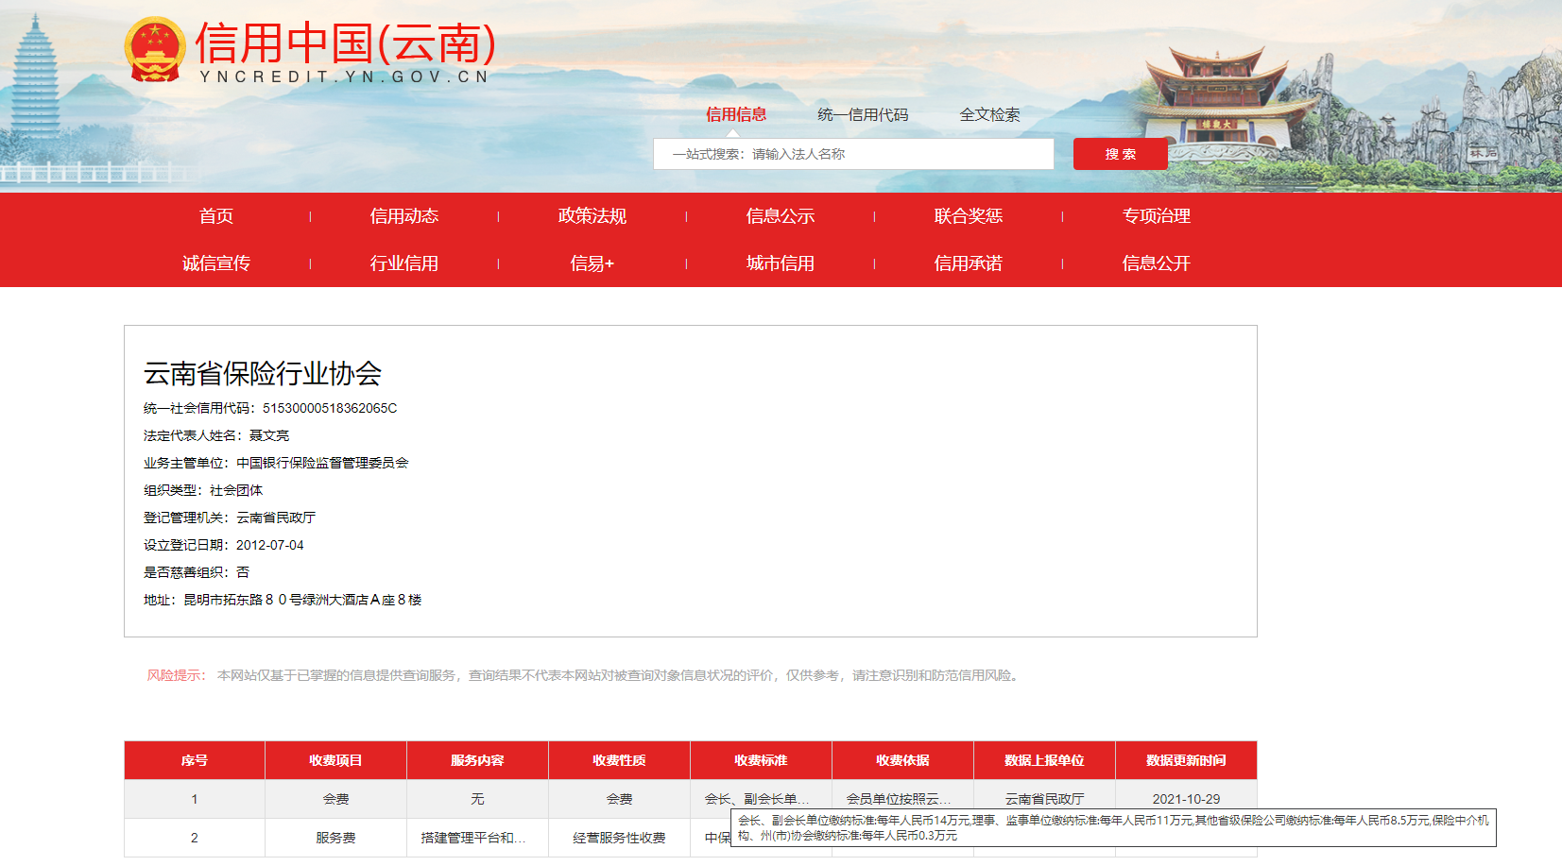Open 联合奖惩 menu item
This screenshot has width=1562, height=866.
point(969,216)
